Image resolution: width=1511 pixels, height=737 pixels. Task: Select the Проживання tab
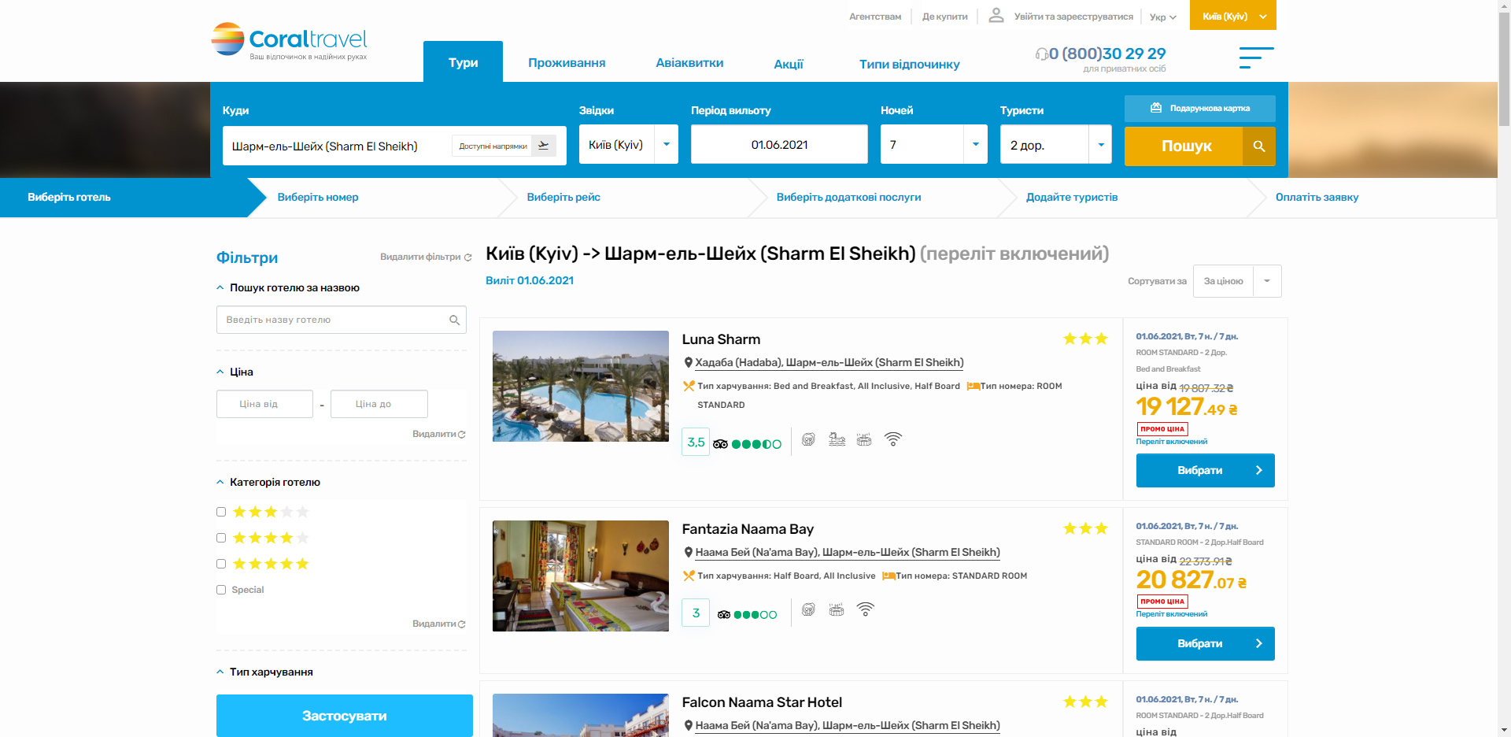point(567,63)
